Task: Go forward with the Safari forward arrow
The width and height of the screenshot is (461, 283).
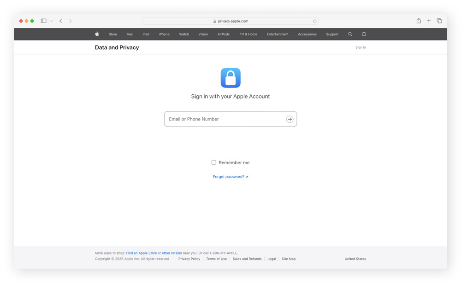Action: point(70,21)
